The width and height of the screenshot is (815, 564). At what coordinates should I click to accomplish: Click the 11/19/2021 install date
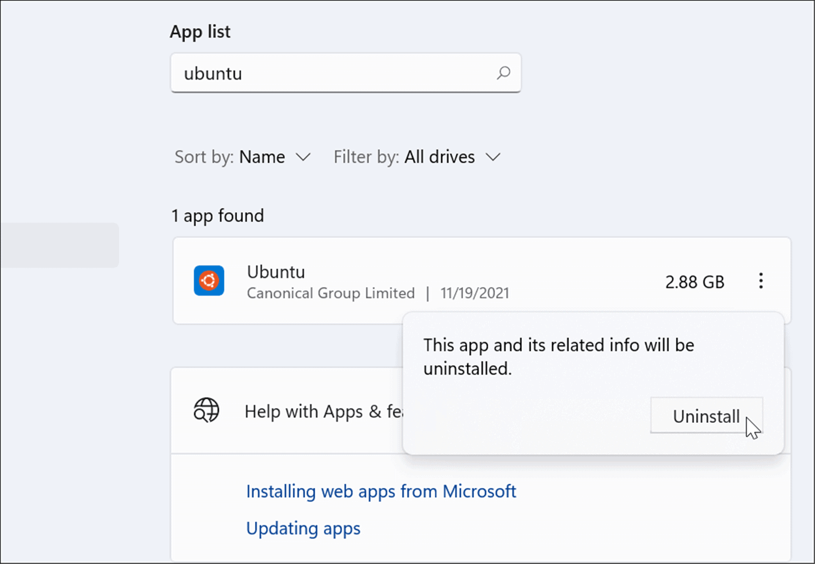[475, 293]
